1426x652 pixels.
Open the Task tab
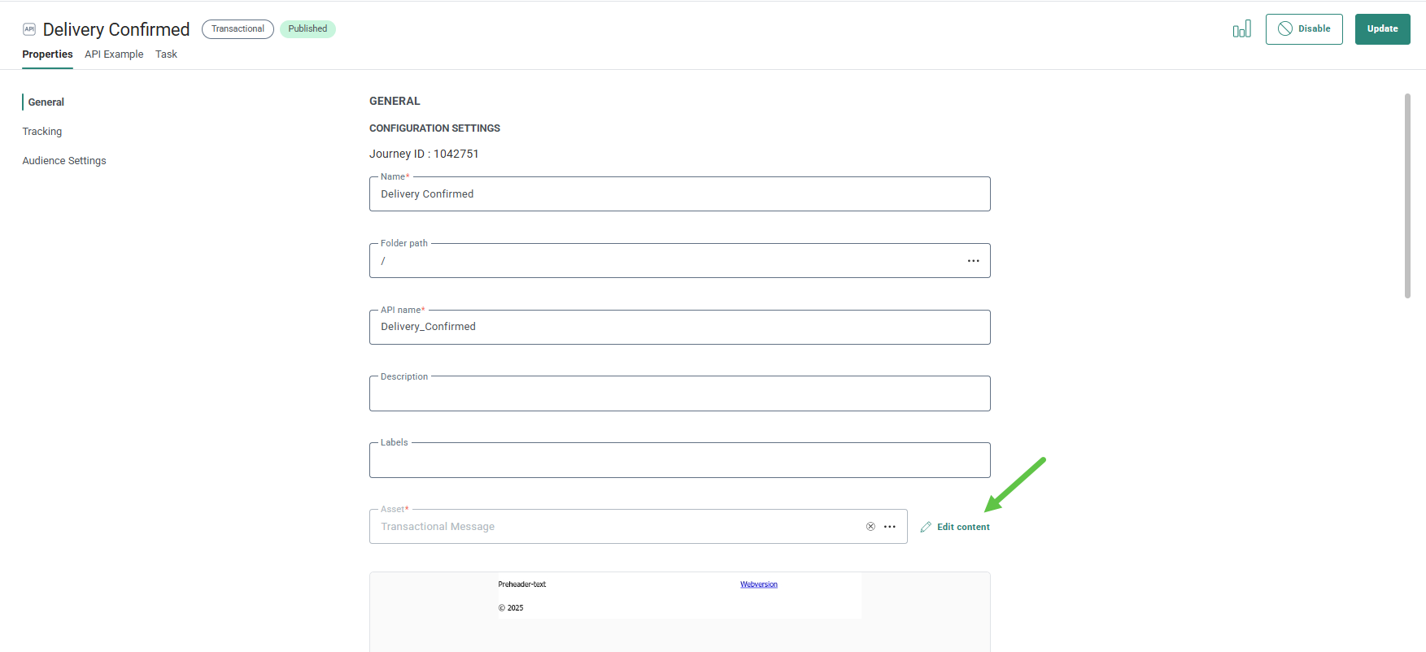pos(166,54)
